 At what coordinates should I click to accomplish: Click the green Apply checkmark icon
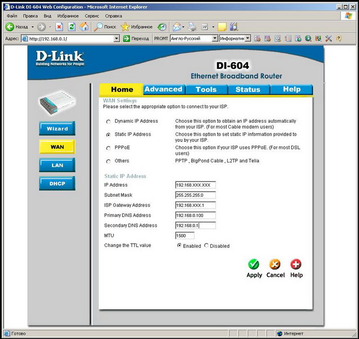pyautogui.click(x=254, y=264)
